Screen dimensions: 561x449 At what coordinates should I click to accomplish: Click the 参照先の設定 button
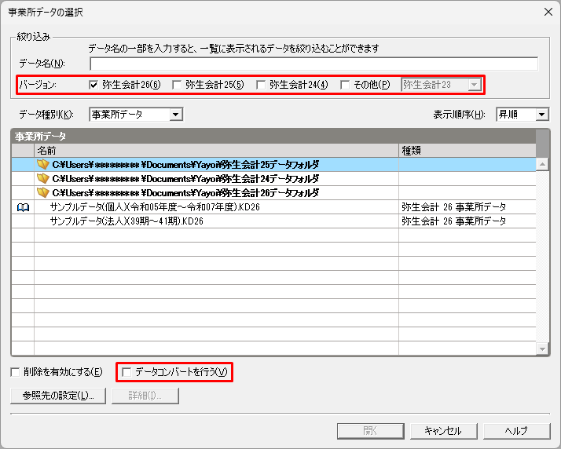(x=58, y=396)
